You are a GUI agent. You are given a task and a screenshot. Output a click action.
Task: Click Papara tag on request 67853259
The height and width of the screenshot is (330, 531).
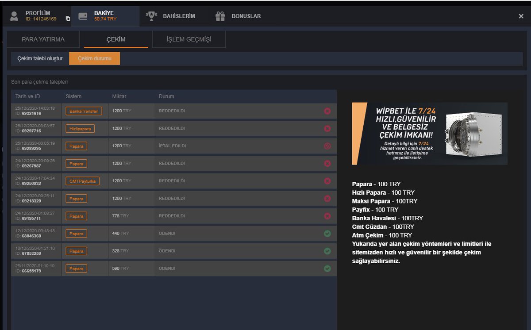pyautogui.click(x=77, y=251)
